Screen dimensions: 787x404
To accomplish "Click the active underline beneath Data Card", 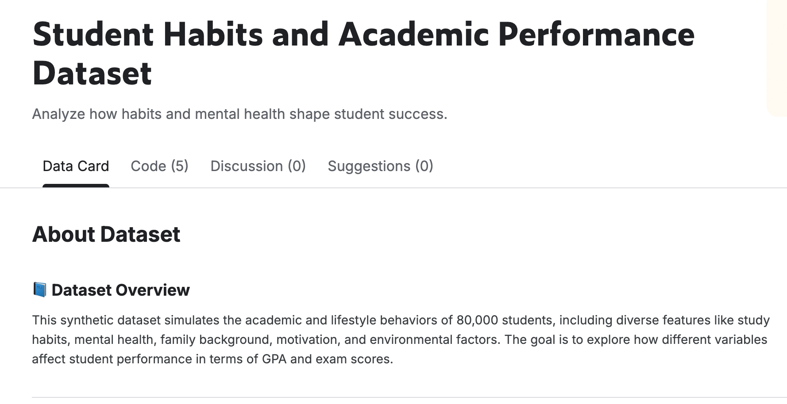I will tap(76, 186).
